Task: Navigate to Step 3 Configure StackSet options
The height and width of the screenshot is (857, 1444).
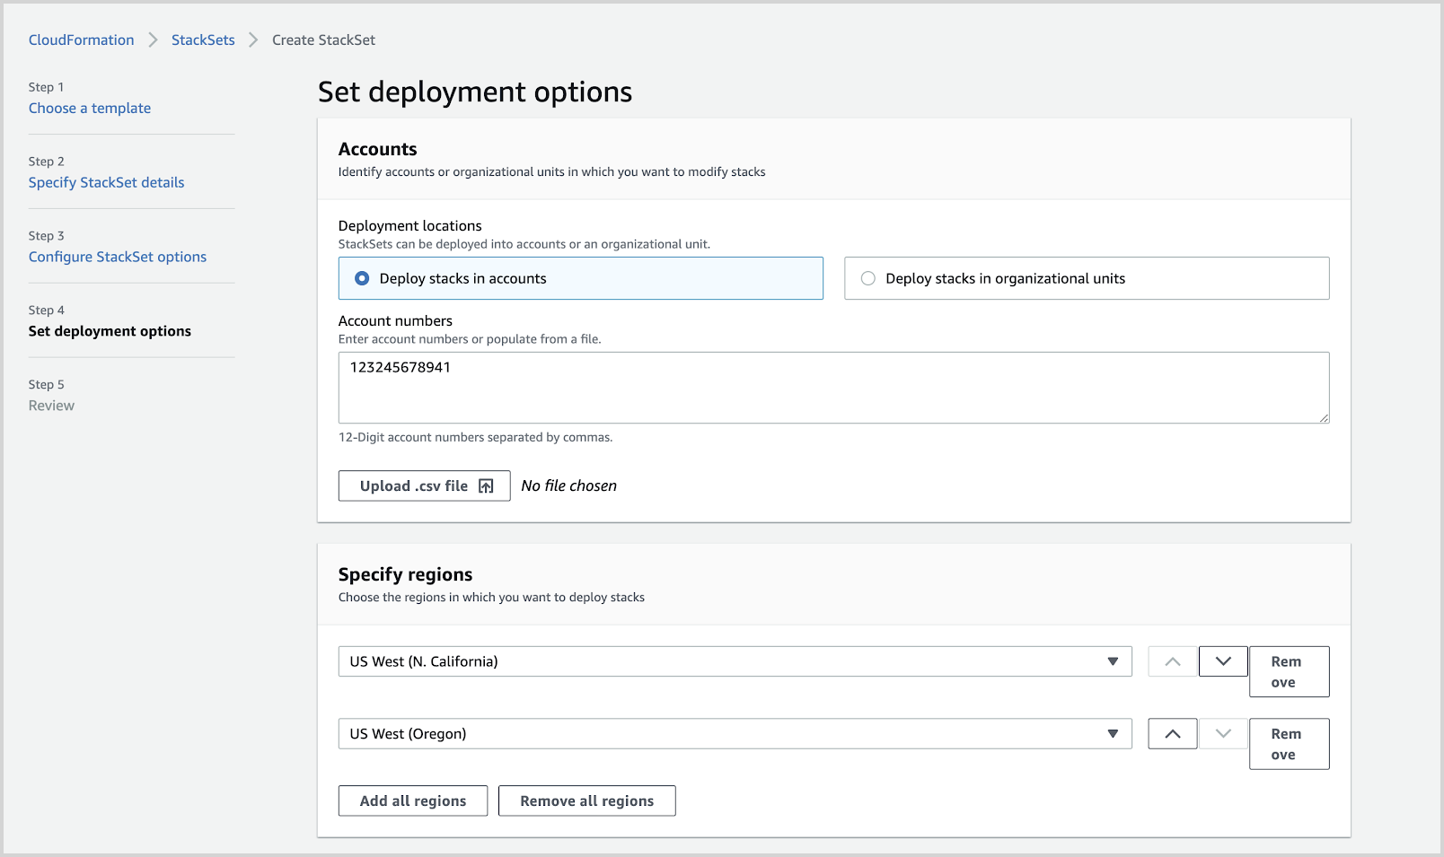Action: (x=118, y=258)
